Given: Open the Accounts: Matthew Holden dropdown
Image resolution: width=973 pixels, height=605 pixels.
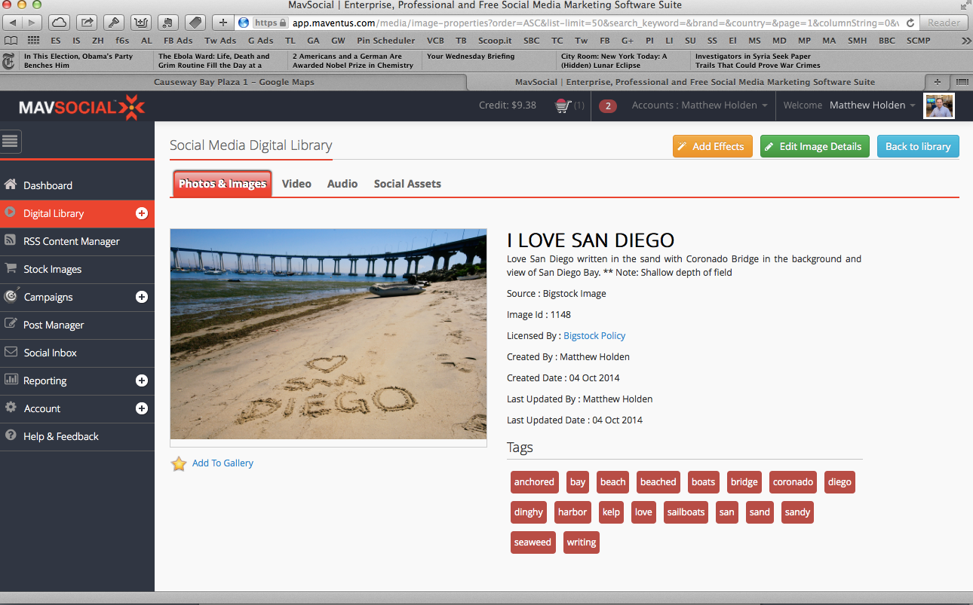Looking at the screenshot, I should (x=699, y=105).
